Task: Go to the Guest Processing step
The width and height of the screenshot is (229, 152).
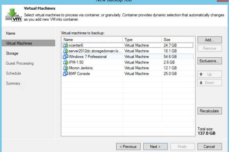Action: click(x=20, y=64)
